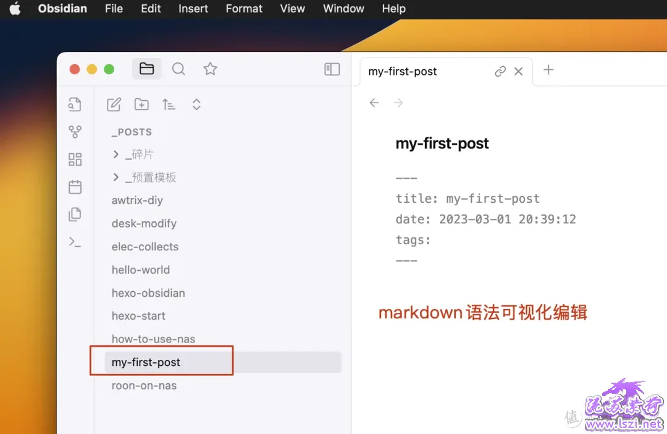Open quick switcher ribbon icon
This screenshot has height=434, width=667.
tap(75, 104)
